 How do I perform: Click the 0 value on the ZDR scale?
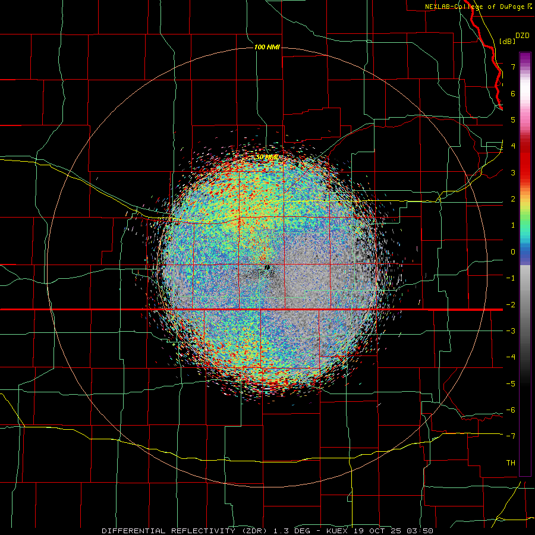(x=513, y=252)
